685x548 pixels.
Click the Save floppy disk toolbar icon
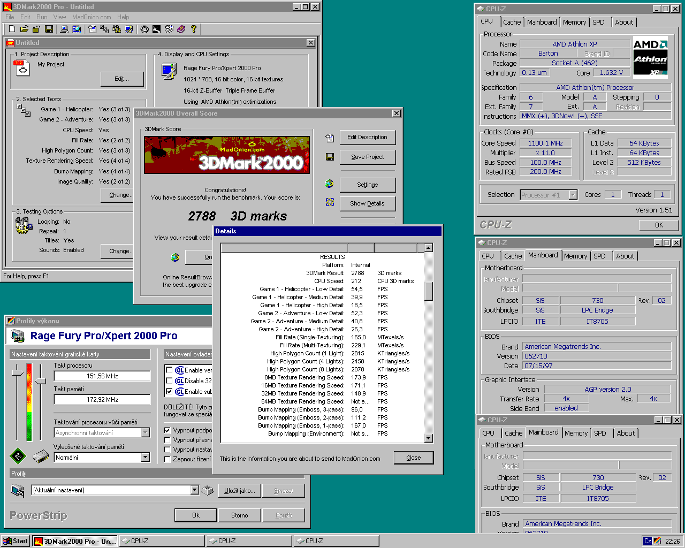click(x=49, y=29)
